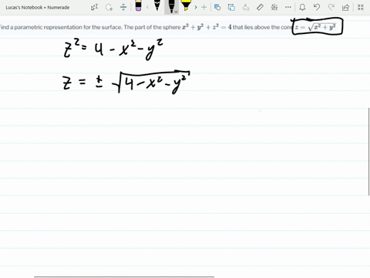
Task: Click the Math assistant icon
Action: (274, 7)
